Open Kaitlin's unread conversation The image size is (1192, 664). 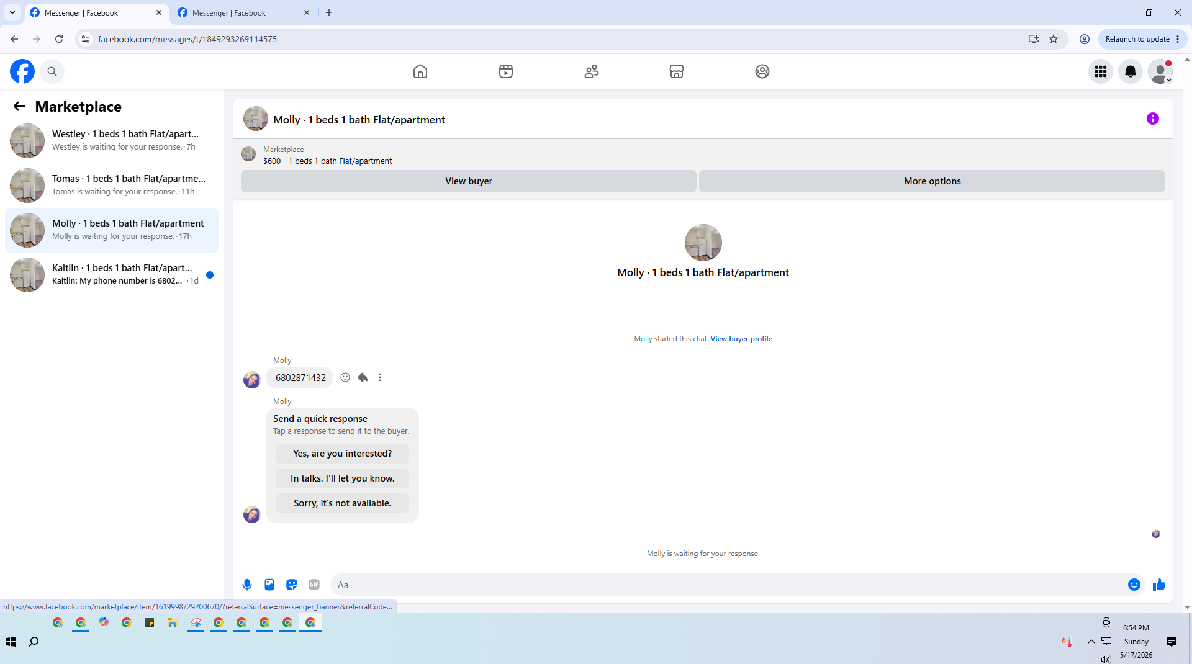click(112, 274)
